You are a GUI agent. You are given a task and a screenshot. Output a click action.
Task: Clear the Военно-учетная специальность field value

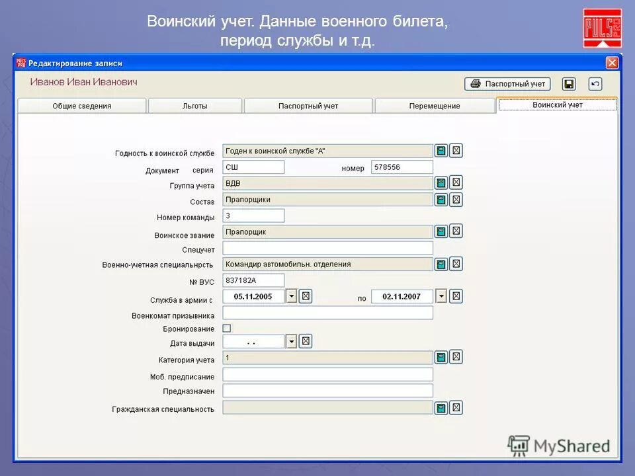455,263
